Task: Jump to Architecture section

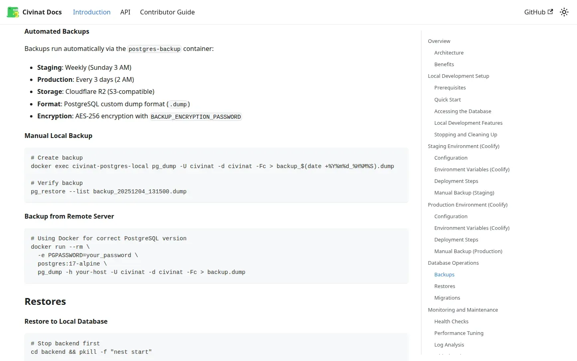Action: tap(449, 53)
